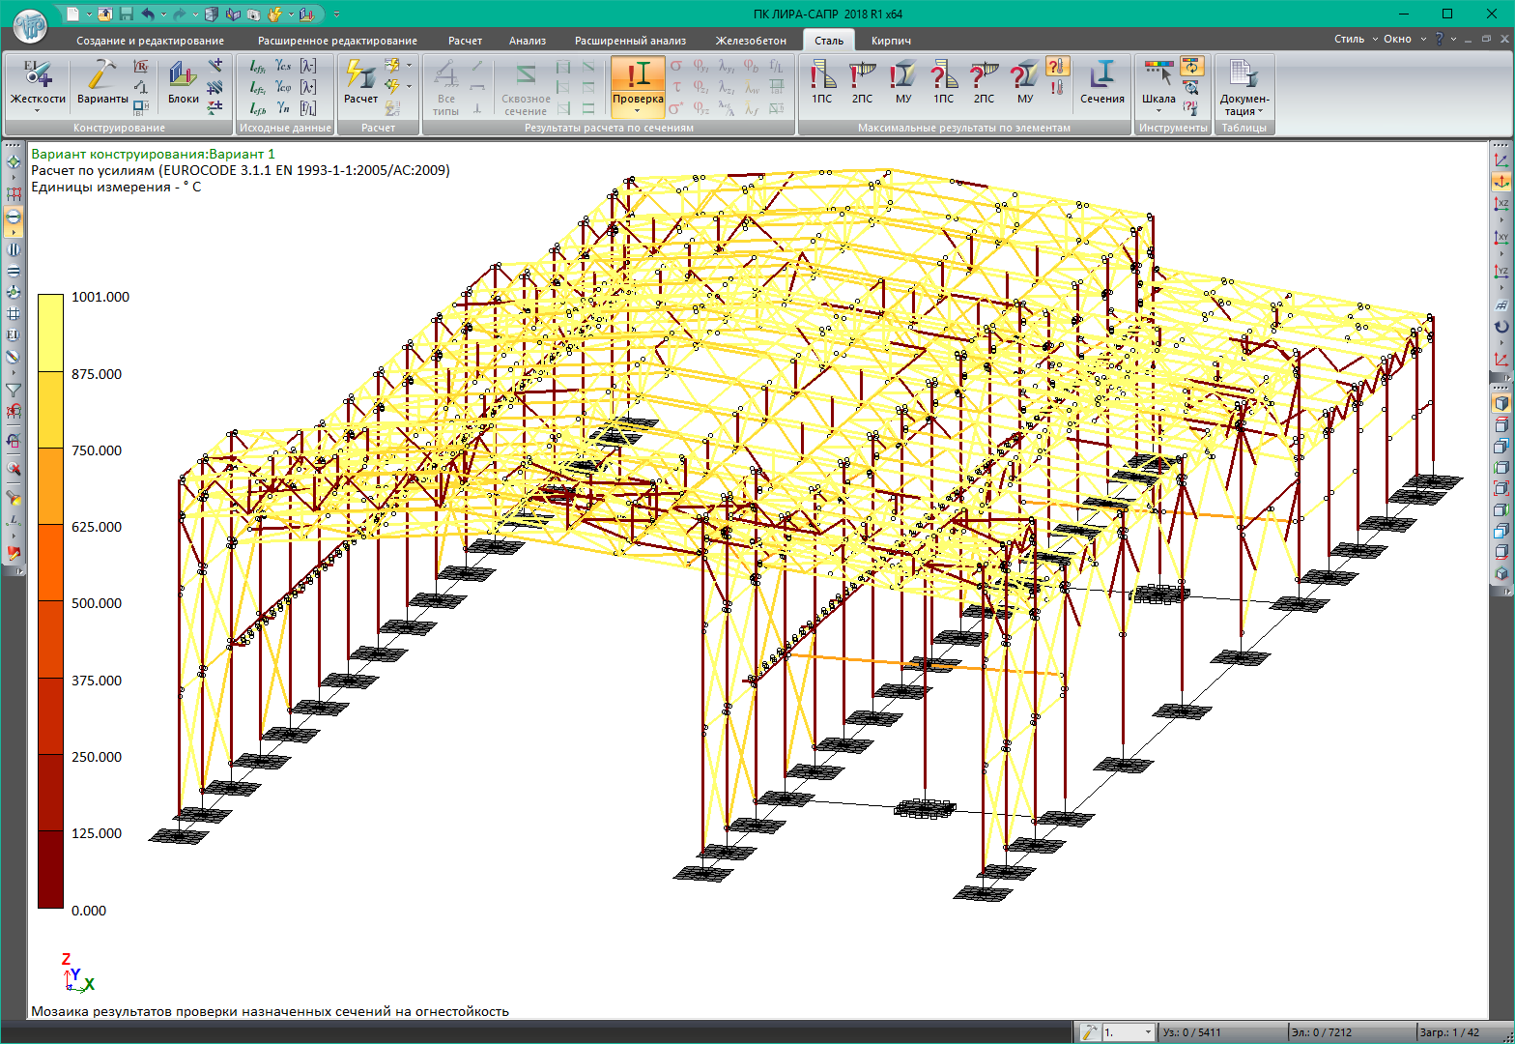Toggle the color scale refresh button
This screenshot has height=1044, width=1515.
point(1192,66)
